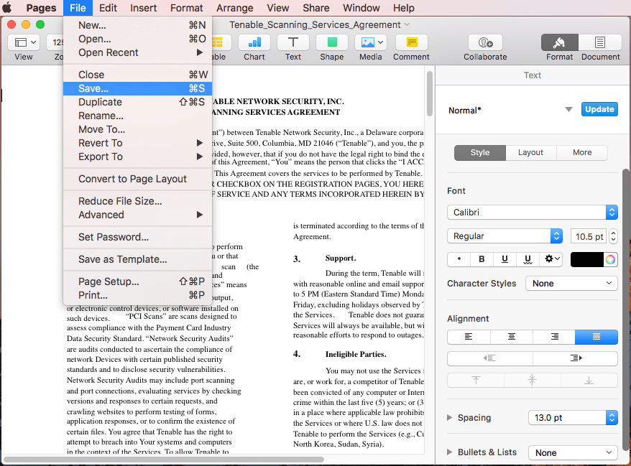
Task: Open the Revert To submenu
Action: pyautogui.click(x=138, y=143)
